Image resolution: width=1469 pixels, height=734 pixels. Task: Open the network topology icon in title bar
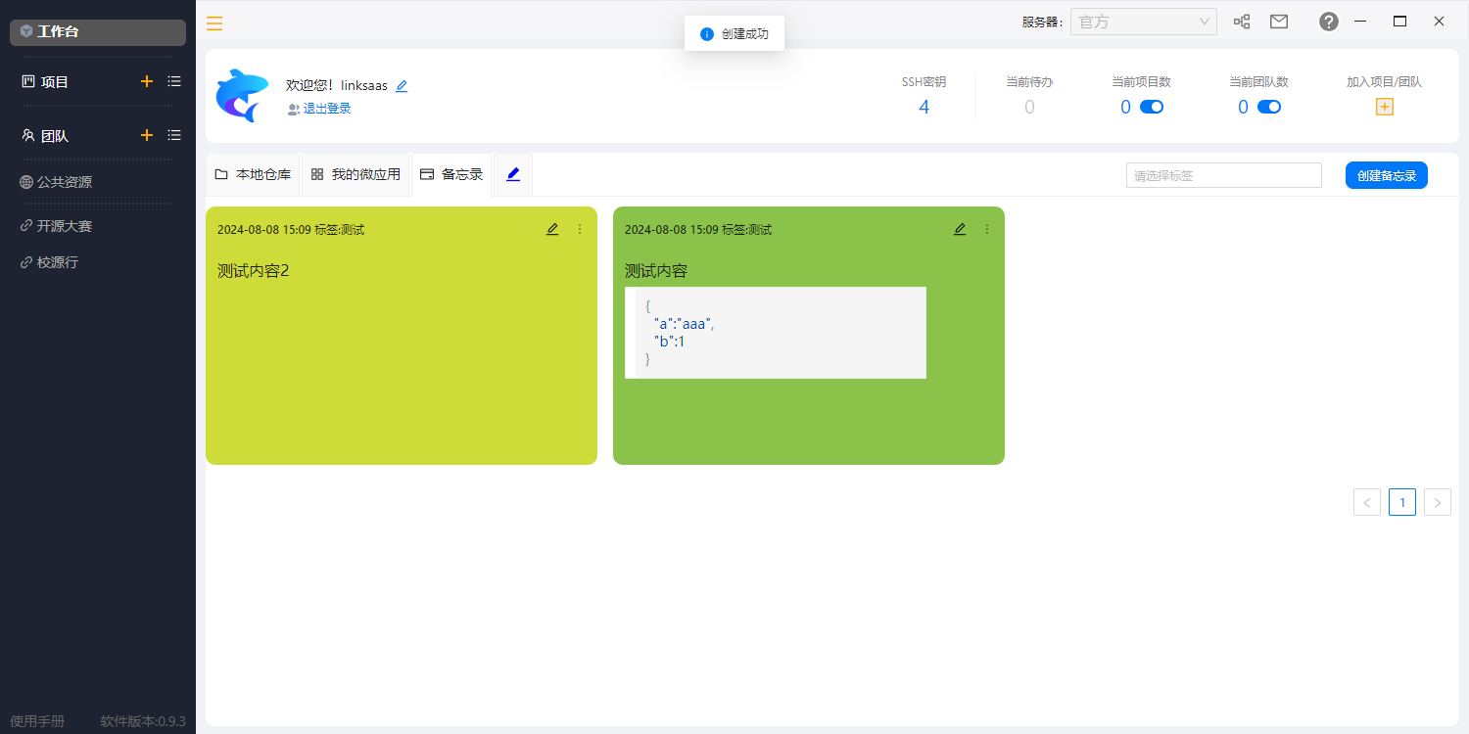[1242, 22]
